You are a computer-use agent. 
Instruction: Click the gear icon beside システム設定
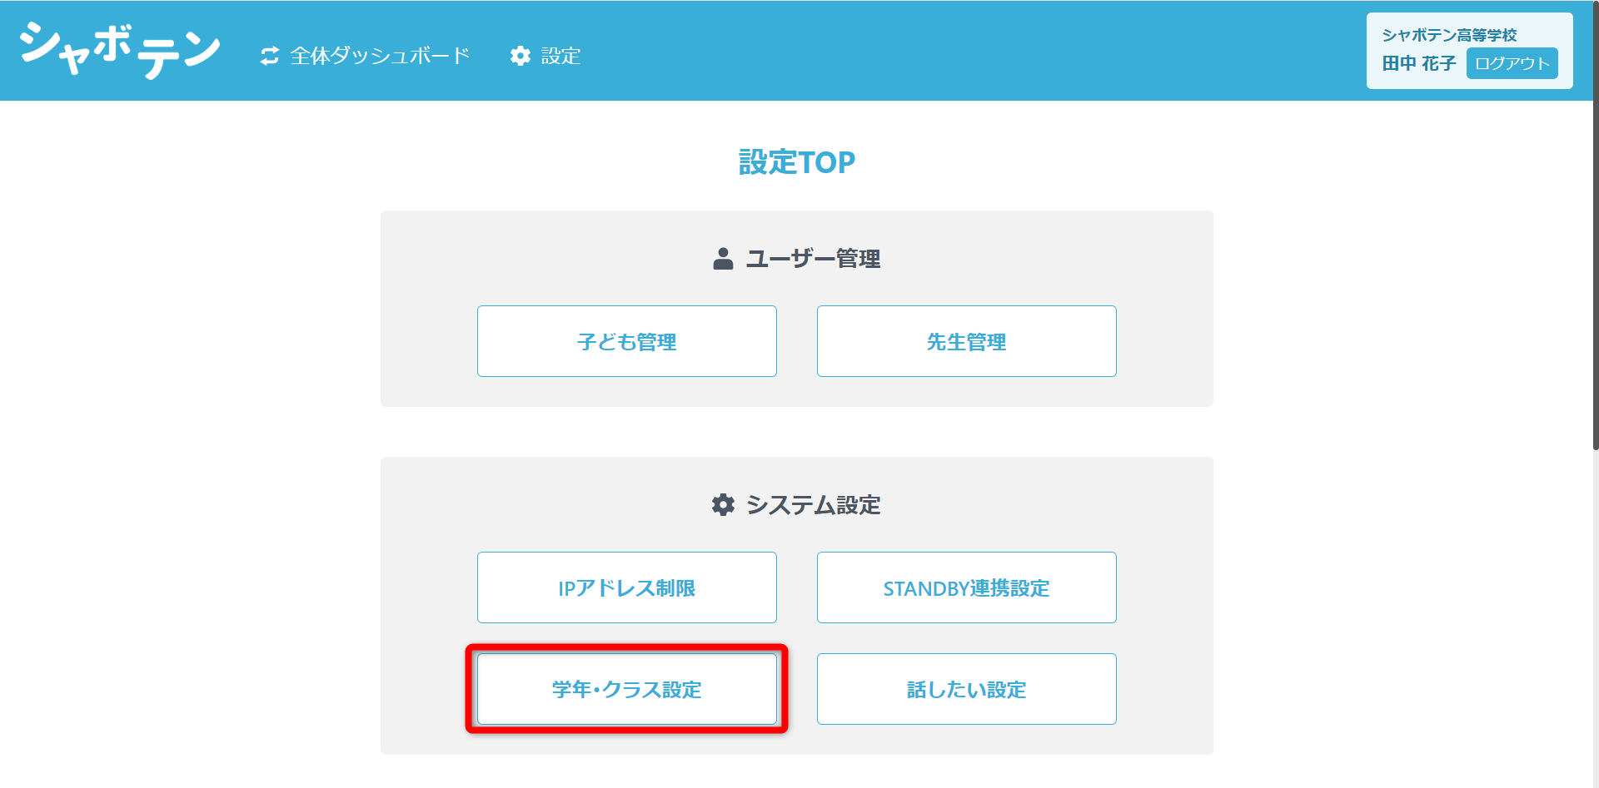(x=723, y=505)
